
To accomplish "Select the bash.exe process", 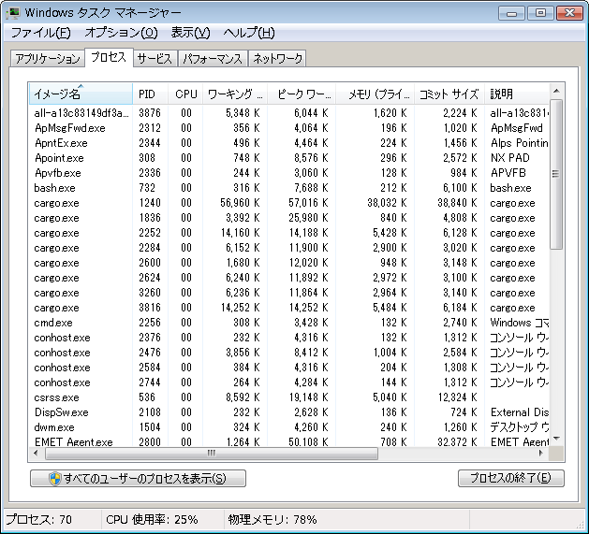I will pos(289,188).
